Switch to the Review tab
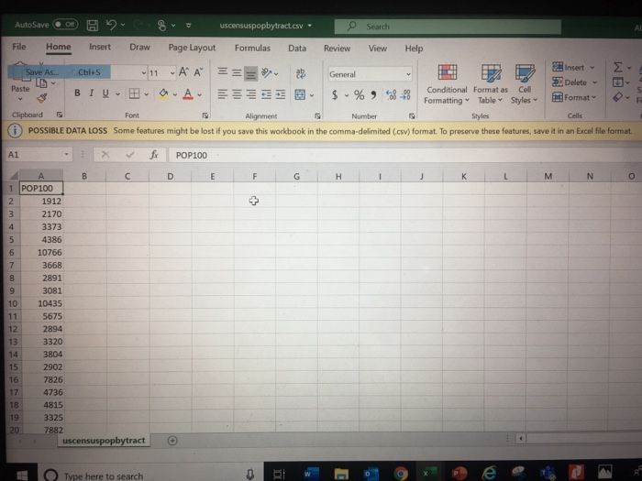Image resolution: width=642 pixels, height=481 pixels. click(337, 49)
